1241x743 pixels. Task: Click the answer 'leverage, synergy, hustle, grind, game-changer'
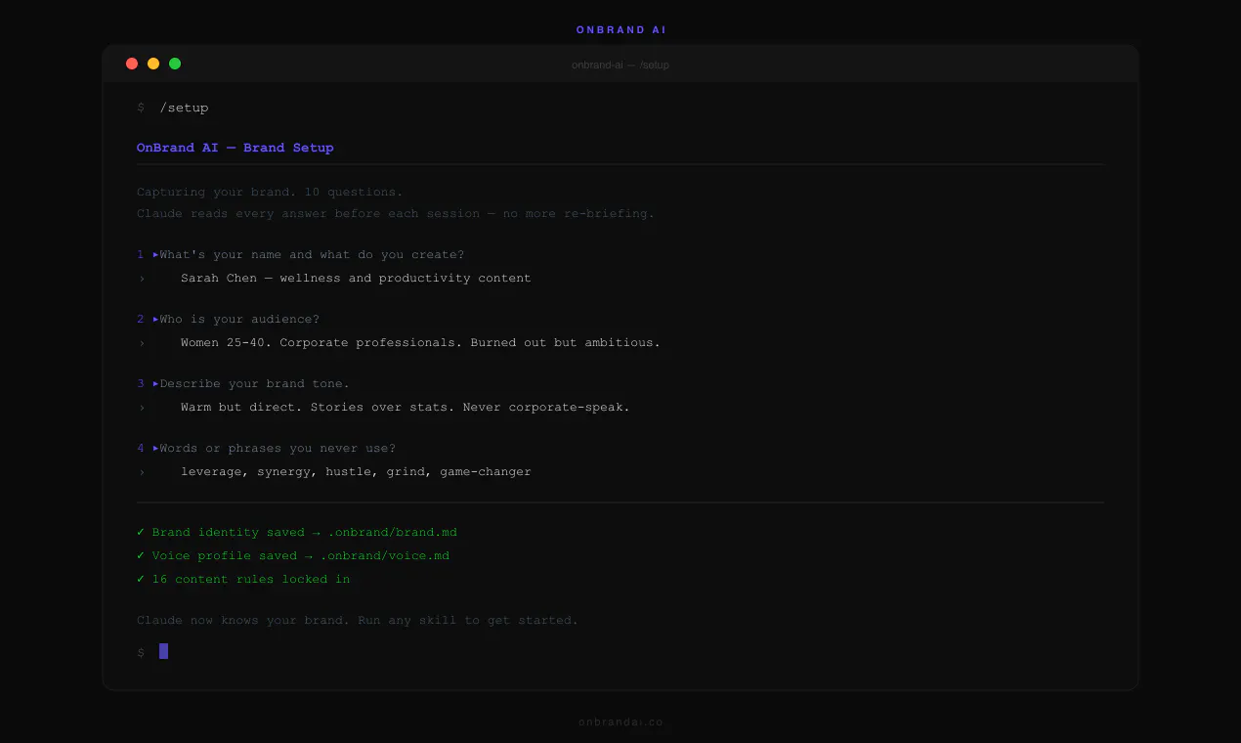(356, 471)
